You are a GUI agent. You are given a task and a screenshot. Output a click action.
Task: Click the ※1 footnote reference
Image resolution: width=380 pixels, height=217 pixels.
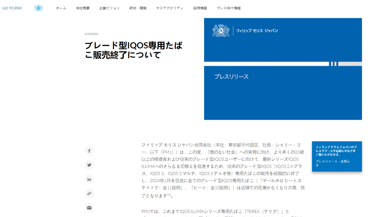click(169, 195)
